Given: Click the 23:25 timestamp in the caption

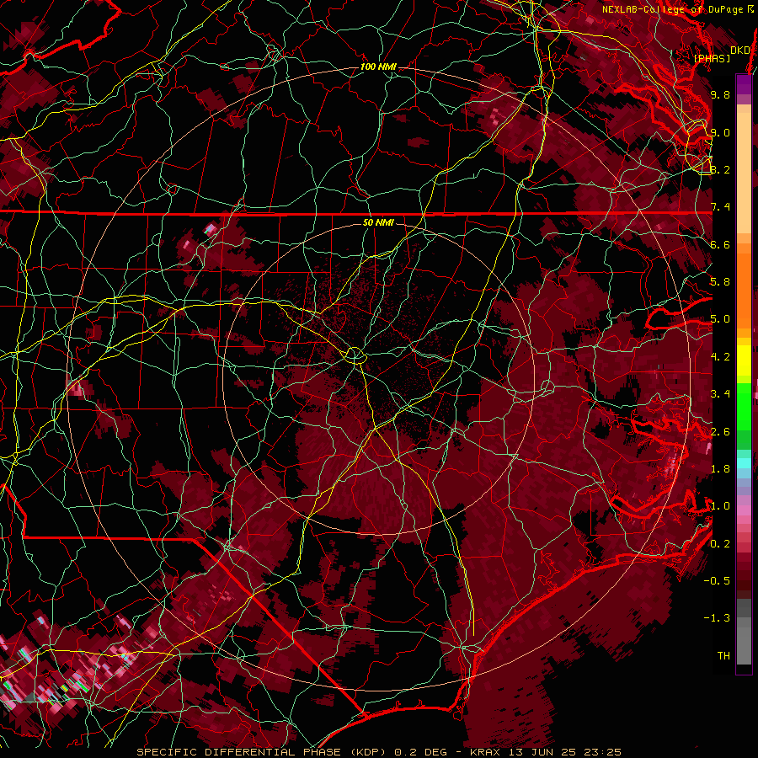Looking at the screenshot, I should 603,752.
